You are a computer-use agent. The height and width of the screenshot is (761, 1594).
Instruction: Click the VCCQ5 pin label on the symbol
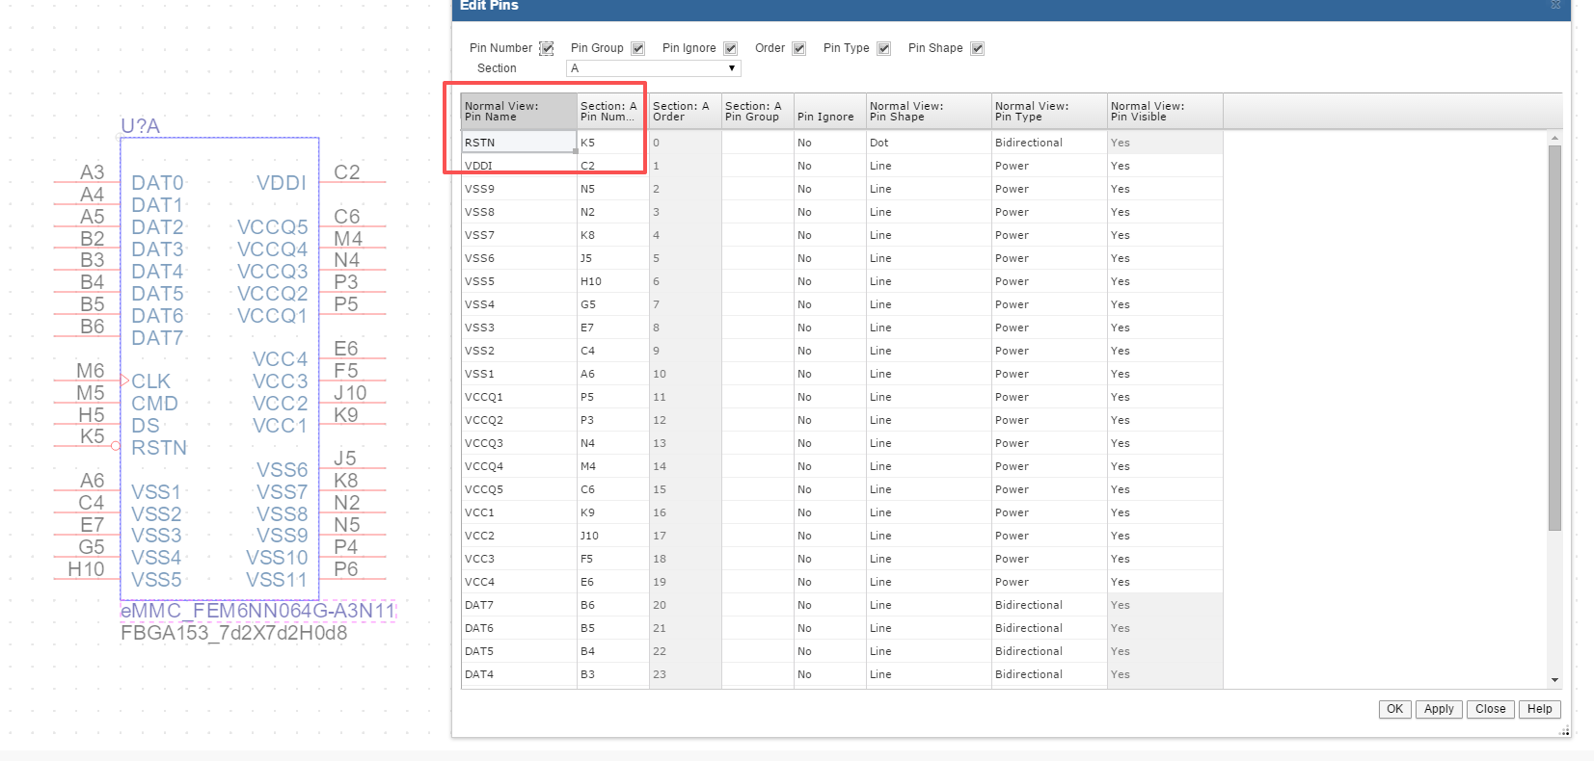(x=273, y=227)
